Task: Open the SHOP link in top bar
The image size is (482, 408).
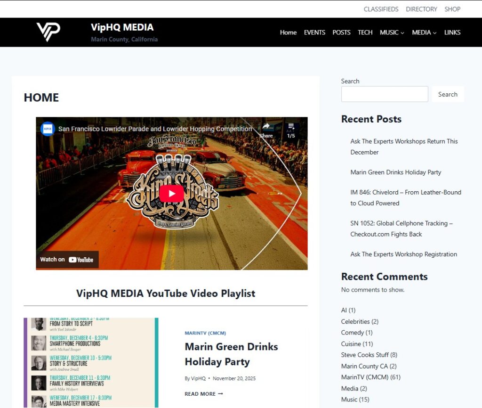Action: 452,9
